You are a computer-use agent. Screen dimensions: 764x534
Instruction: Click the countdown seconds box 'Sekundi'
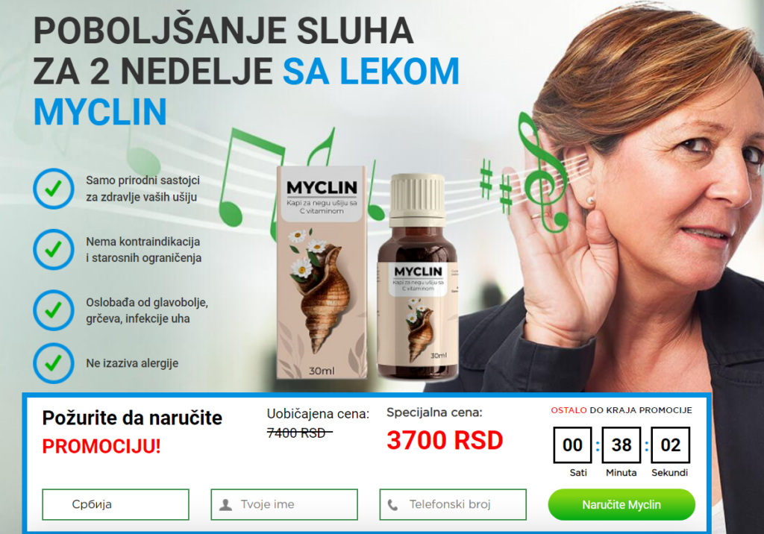coord(671,445)
